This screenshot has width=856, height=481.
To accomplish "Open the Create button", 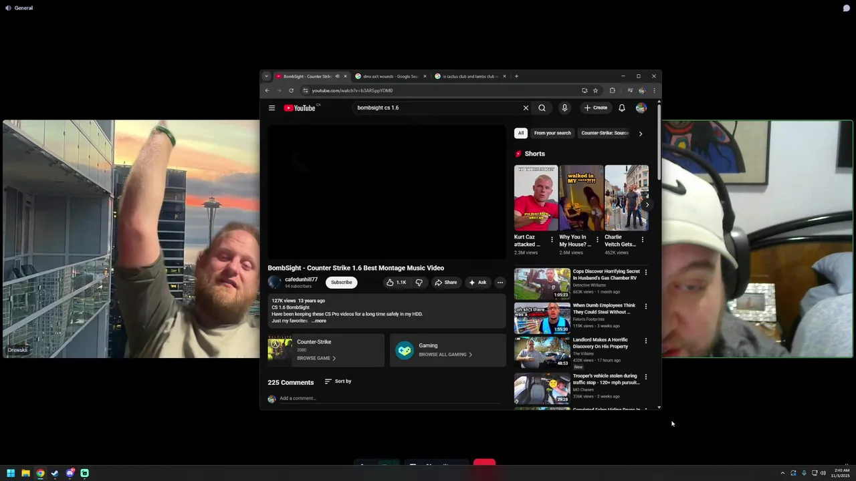I will [x=595, y=108].
